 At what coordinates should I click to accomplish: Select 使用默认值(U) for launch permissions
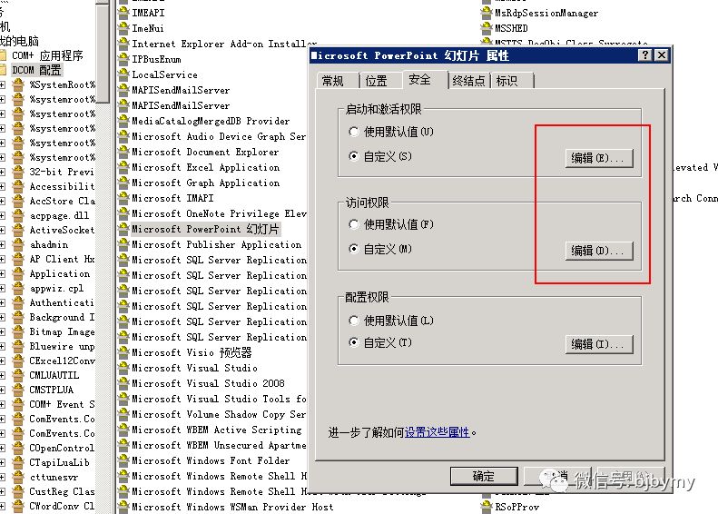tap(353, 132)
